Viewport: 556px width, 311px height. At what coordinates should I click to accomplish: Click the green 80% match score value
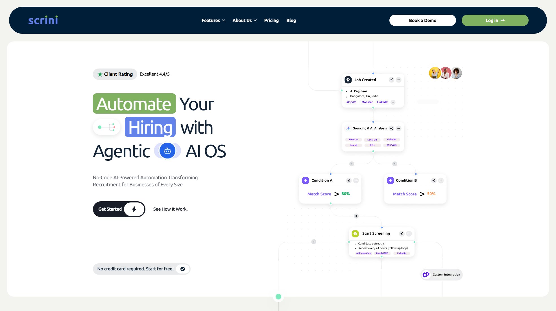345,194
